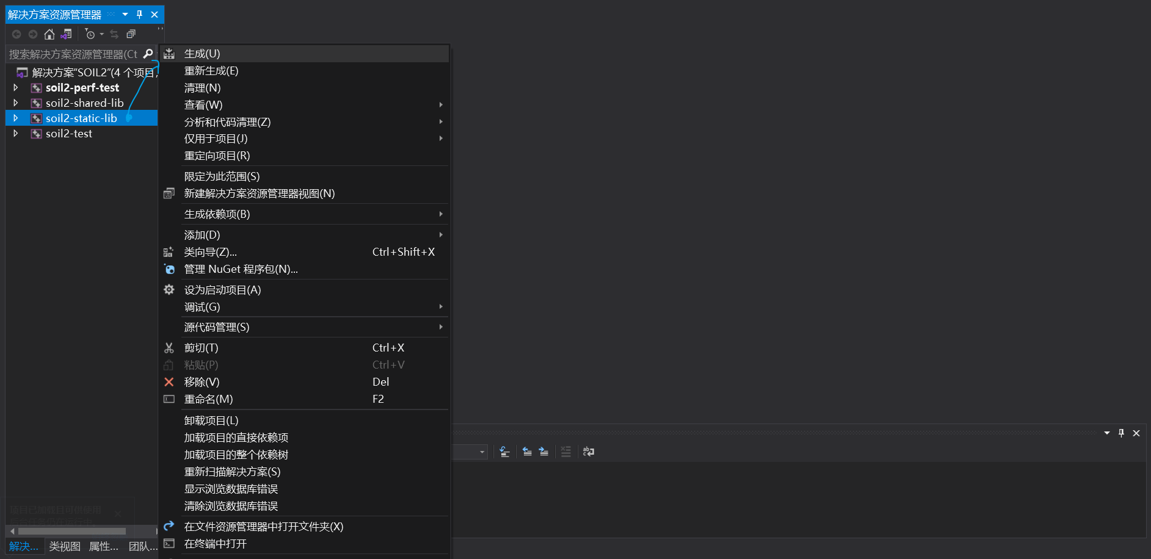Choose 管理 NuGet 程序包(N) in the menu
Screen dimensions: 1151x559
click(241, 269)
